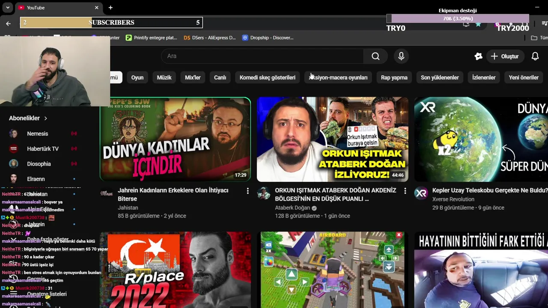
Task: Open the Tüm bookmarks folder
Action: (x=539, y=38)
